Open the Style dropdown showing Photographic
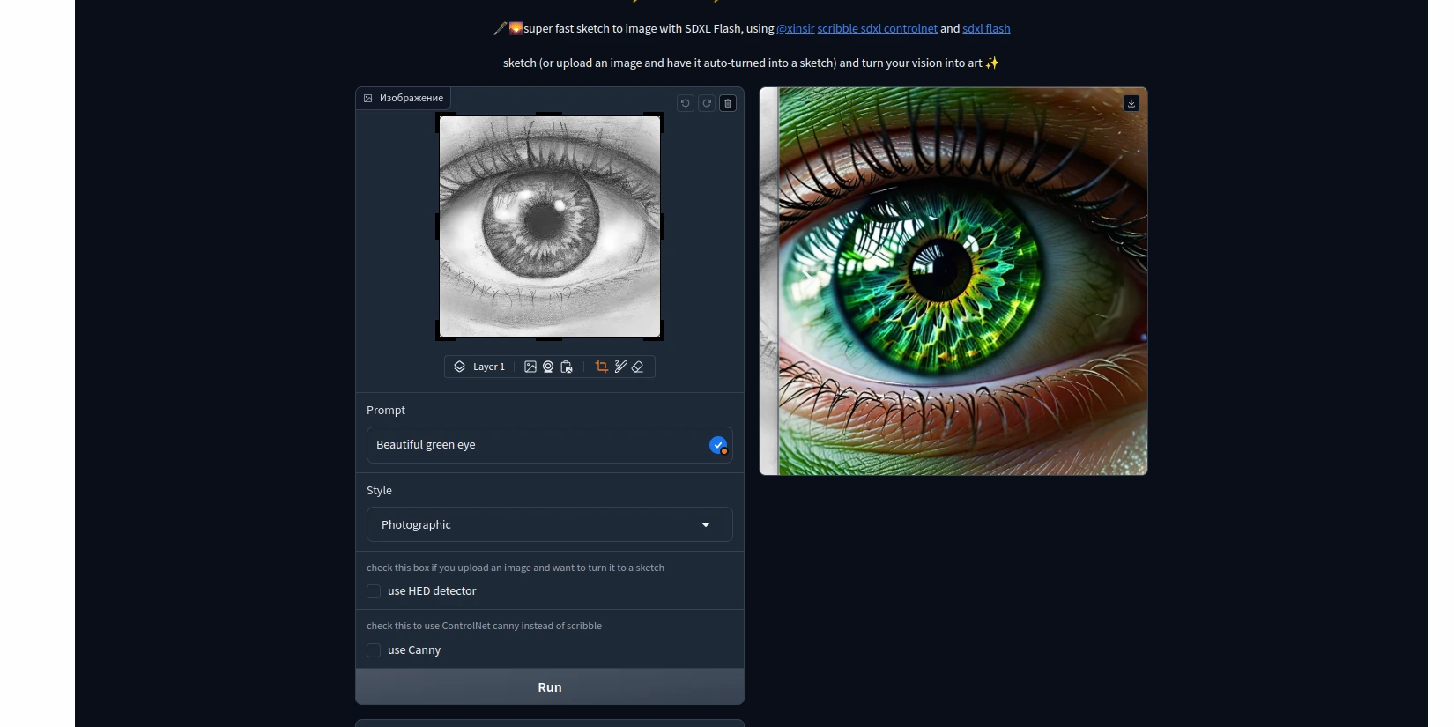The width and height of the screenshot is (1454, 727). [549, 524]
